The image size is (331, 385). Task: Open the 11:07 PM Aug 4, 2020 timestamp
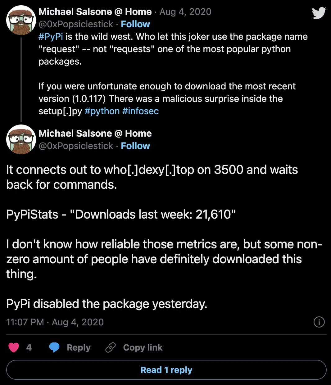click(x=55, y=322)
